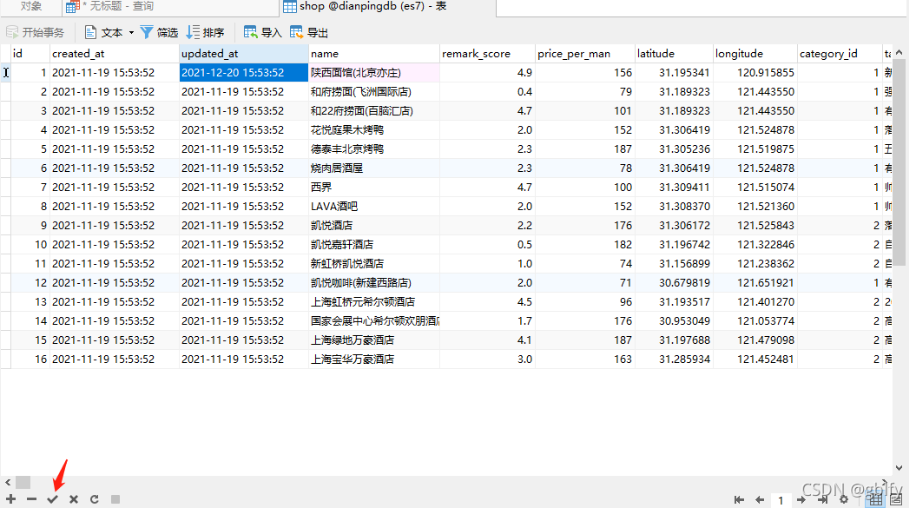
Task: Click the name column header
Action: [x=374, y=54]
